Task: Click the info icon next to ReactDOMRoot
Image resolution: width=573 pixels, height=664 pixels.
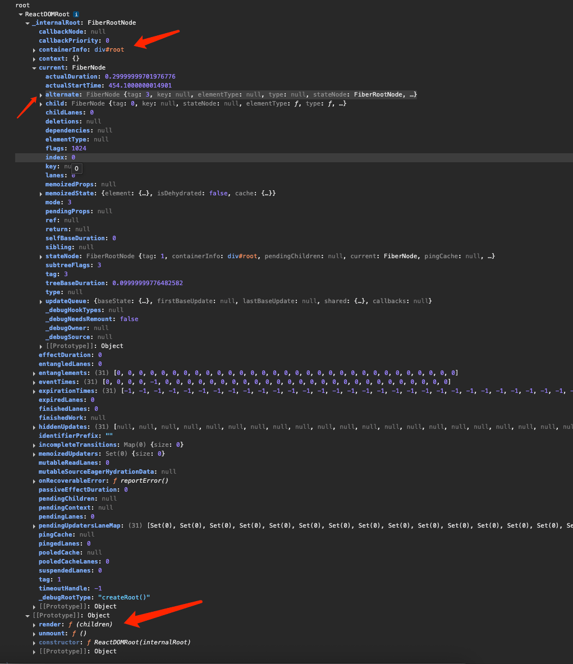Action: pyautogui.click(x=76, y=14)
